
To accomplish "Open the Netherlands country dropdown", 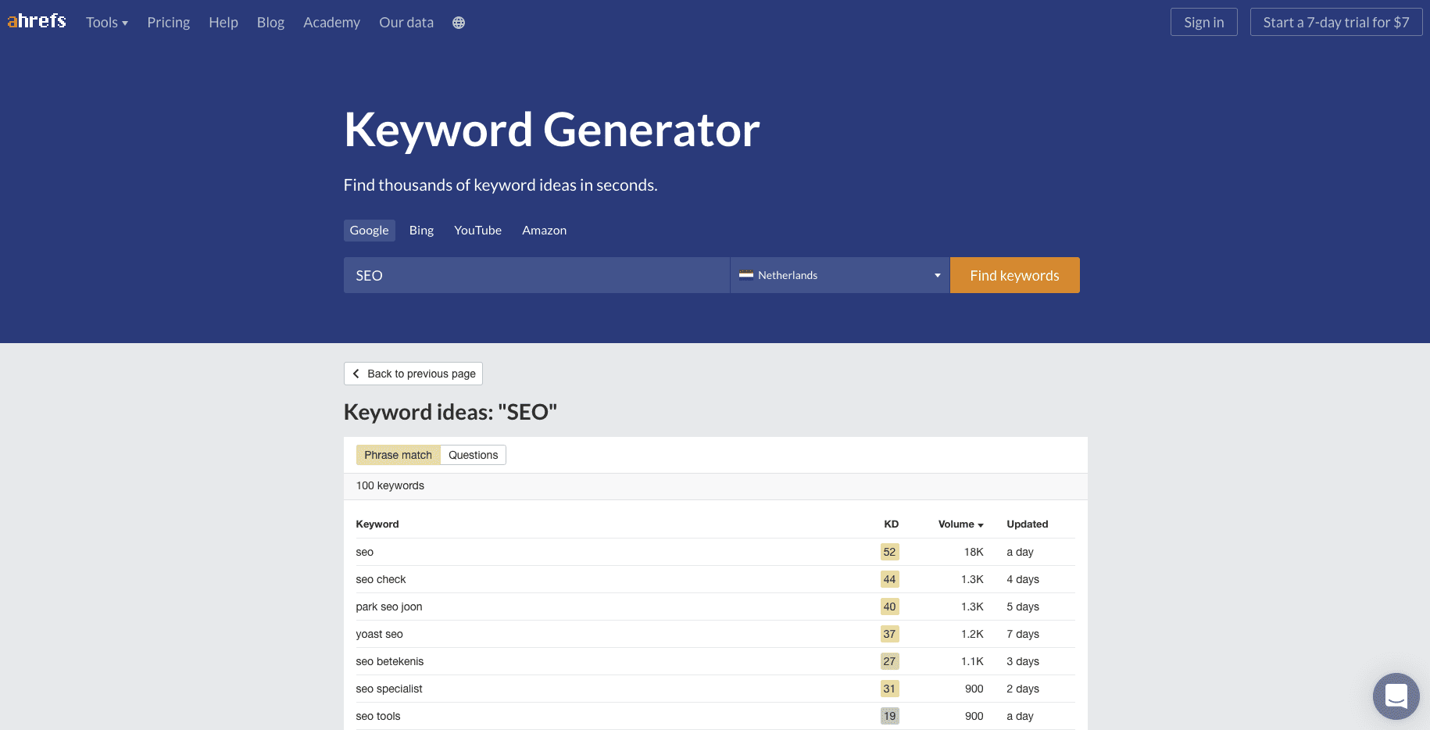I will point(840,275).
